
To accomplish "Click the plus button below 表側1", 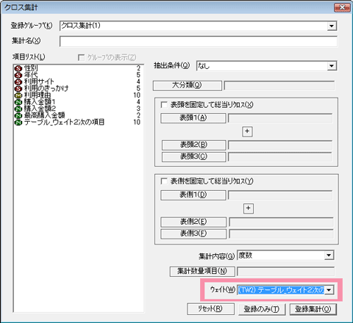I will click(x=248, y=208).
